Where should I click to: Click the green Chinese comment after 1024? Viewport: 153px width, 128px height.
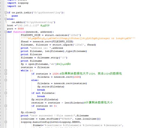click(x=91, y=74)
